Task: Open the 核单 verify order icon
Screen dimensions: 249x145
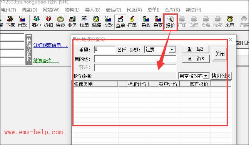Action: 84,22
